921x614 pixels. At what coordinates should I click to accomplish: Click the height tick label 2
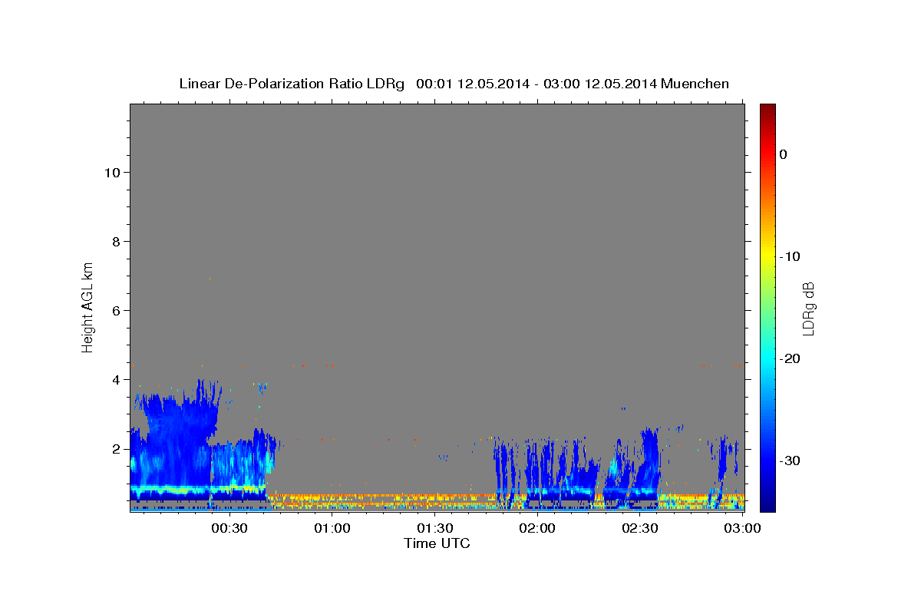click(x=115, y=448)
